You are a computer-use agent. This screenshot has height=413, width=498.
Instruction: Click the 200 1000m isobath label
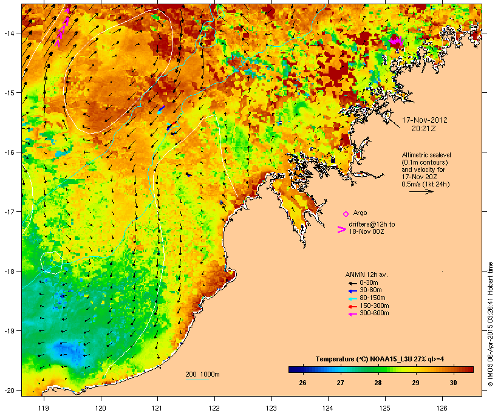coord(203,374)
